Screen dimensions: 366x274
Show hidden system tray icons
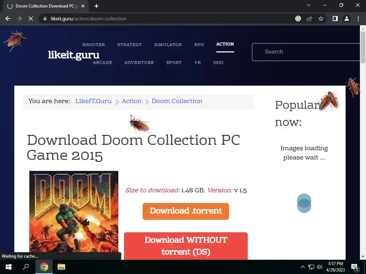302,267
